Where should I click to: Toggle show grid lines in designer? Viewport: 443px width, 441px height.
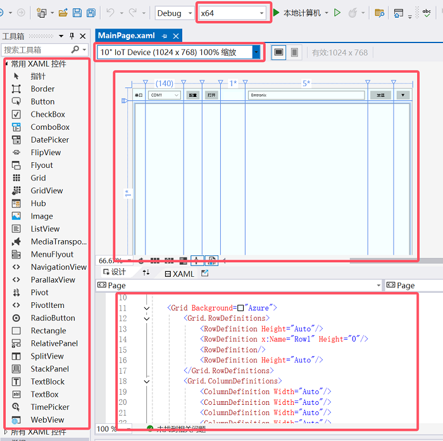154,260
